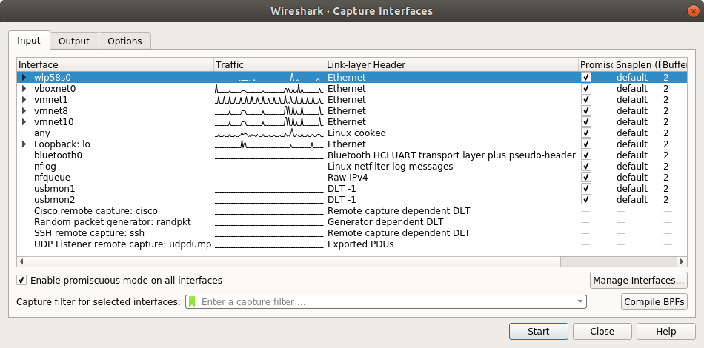Select the Cisco remote capture: cisco row
This screenshot has height=348, width=704.
(352, 211)
